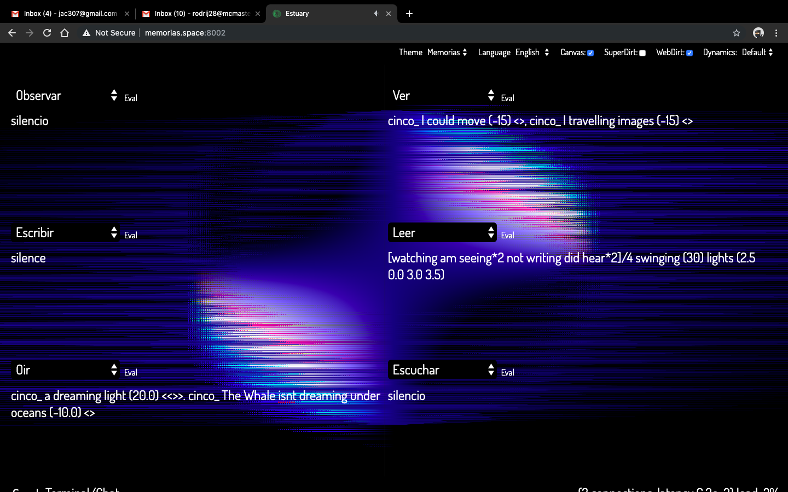
Task: Open the browser home page
Action: point(65,33)
